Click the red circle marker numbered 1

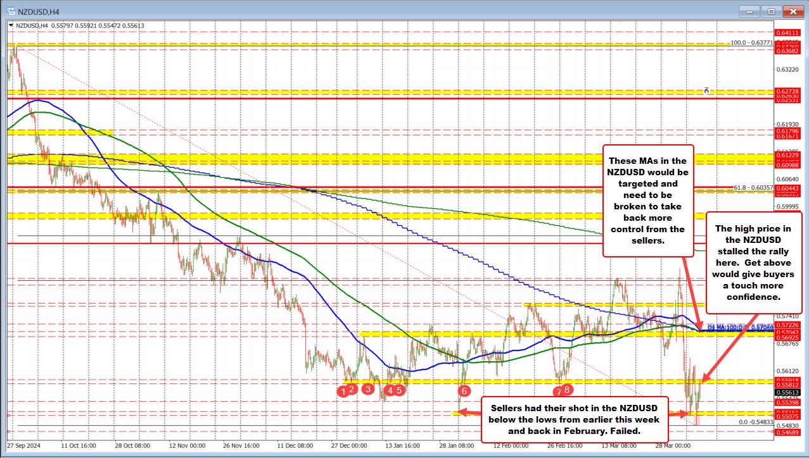tap(344, 392)
